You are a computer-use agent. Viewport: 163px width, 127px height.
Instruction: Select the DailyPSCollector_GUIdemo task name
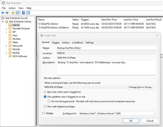55,27
